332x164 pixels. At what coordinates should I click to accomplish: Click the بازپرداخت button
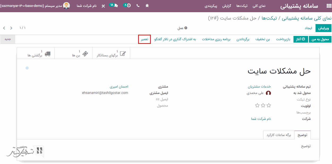[283, 39]
